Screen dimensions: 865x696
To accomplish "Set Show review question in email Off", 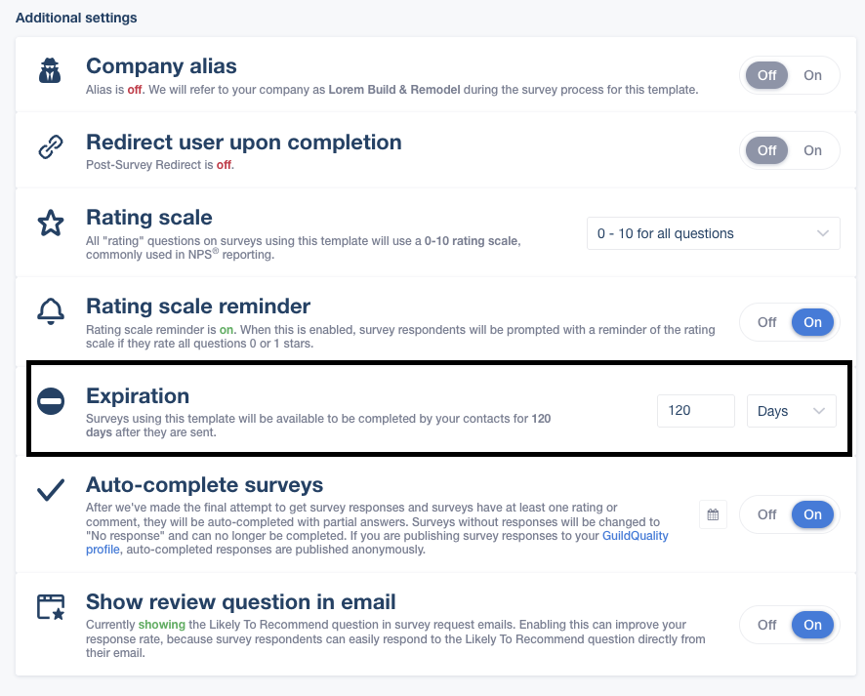I will pos(766,625).
